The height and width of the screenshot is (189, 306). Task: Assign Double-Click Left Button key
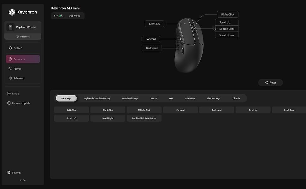pyautogui.click(x=144, y=118)
